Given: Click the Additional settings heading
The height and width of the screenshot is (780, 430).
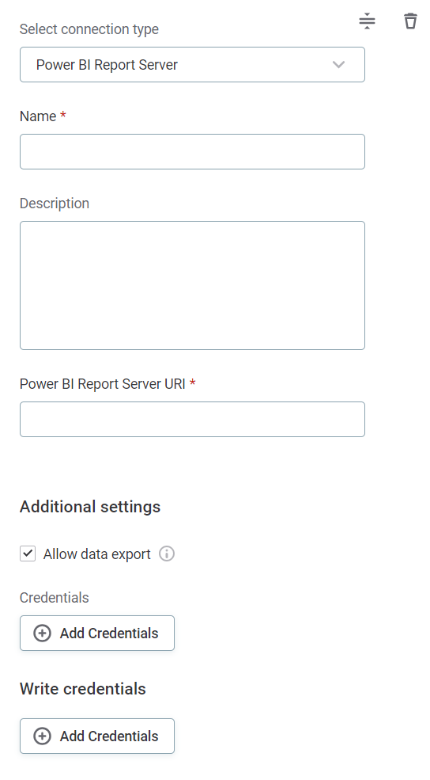Looking at the screenshot, I should 90,507.
